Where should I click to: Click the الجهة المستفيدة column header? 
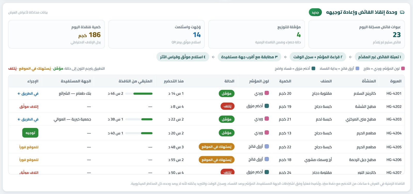click(x=76, y=81)
